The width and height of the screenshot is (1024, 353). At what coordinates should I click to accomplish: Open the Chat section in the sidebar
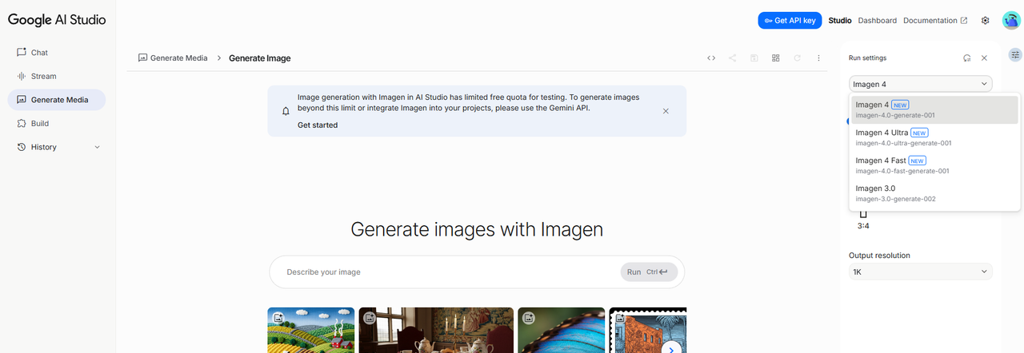click(56, 53)
